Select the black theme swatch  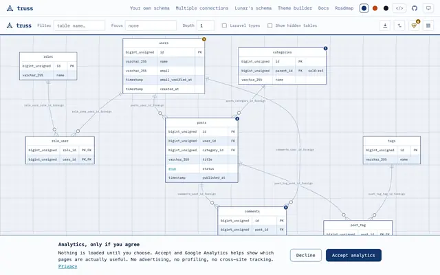pyautogui.click(x=386, y=8)
